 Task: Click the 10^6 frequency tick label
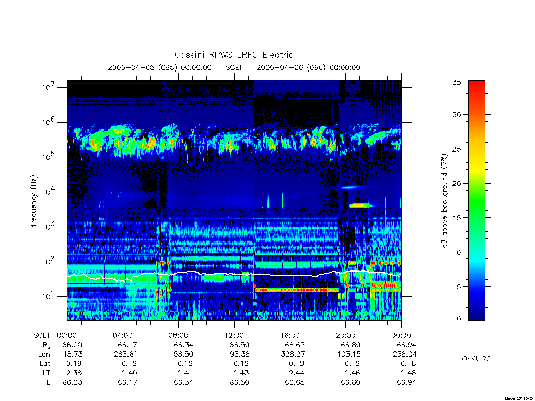(49, 122)
